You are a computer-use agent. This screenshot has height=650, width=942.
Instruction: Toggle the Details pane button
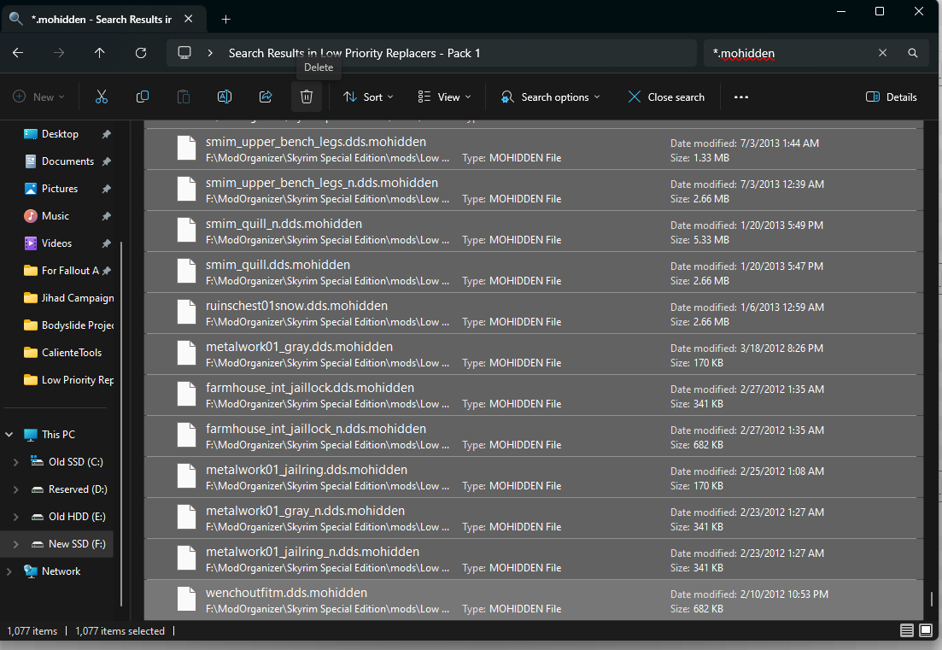892,97
